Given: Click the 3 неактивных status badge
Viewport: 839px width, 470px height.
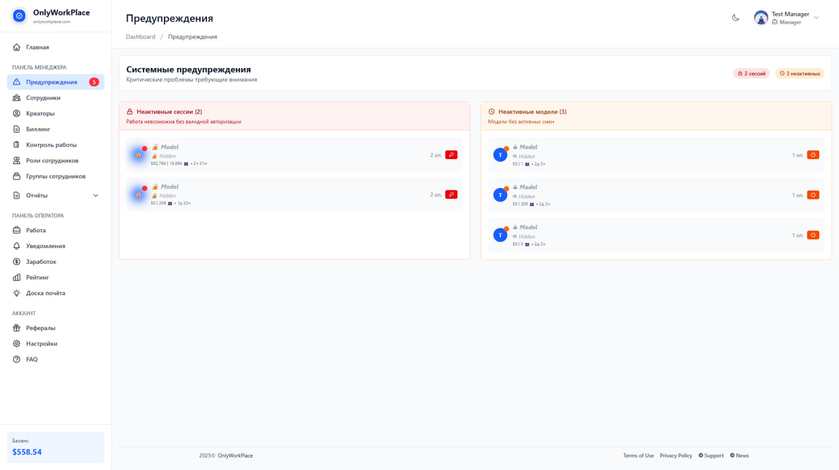Looking at the screenshot, I should [x=799, y=73].
